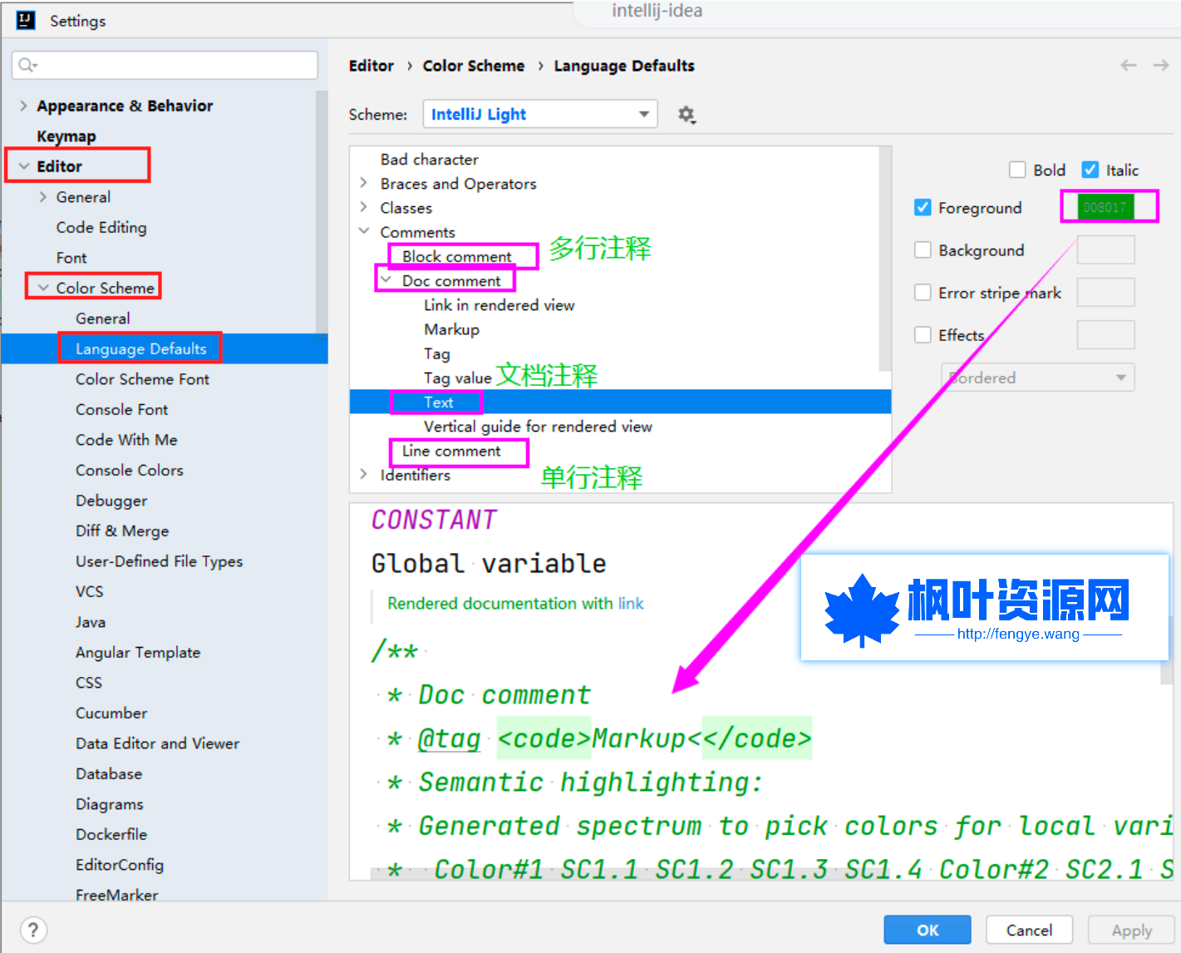Click the link in rendered documentation preview

(631, 603)
